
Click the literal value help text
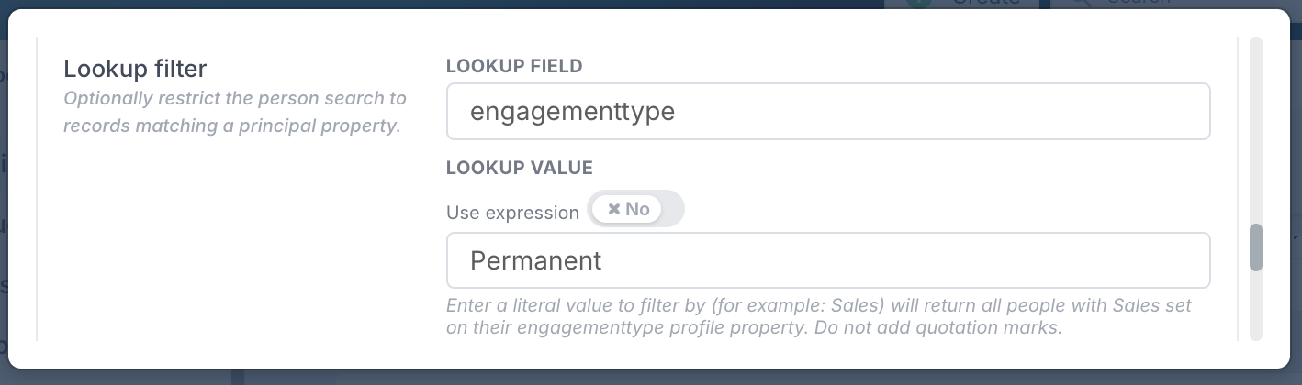click(817, 316)
